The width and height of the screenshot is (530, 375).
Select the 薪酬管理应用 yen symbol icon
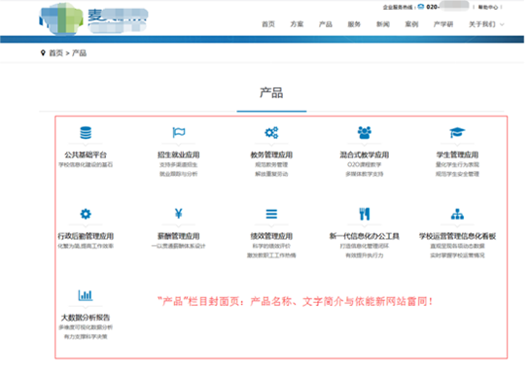click(179, 214)
